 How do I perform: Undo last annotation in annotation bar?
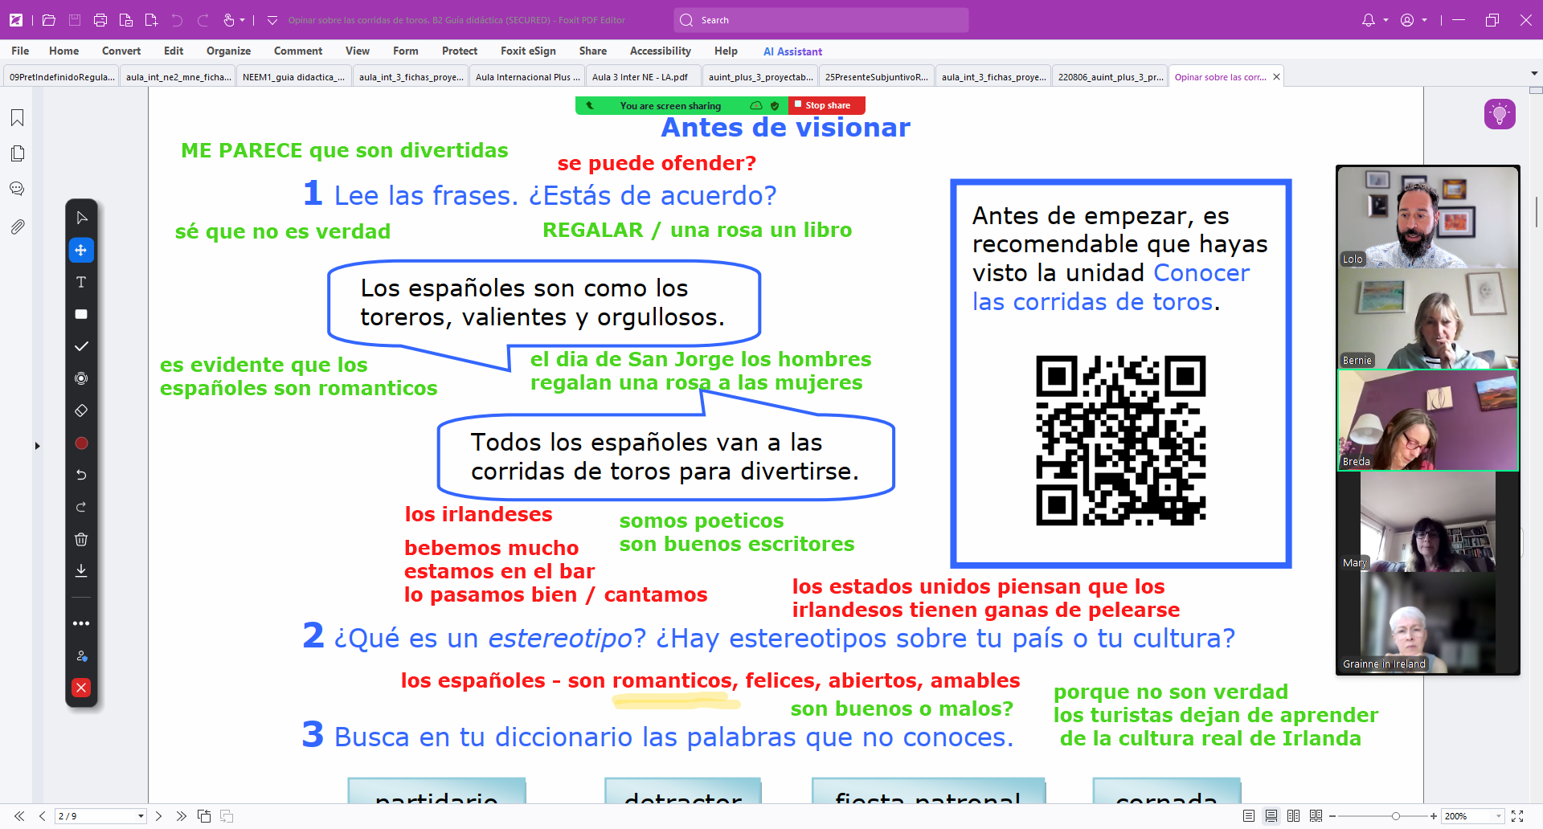tap(81, 475)
